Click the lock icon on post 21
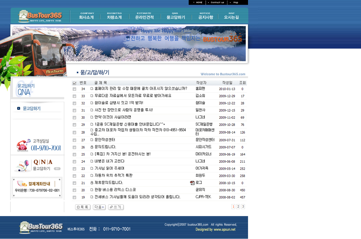Image resolution: width=361 pixels, height=239 pixels. [x=92, y=183]
